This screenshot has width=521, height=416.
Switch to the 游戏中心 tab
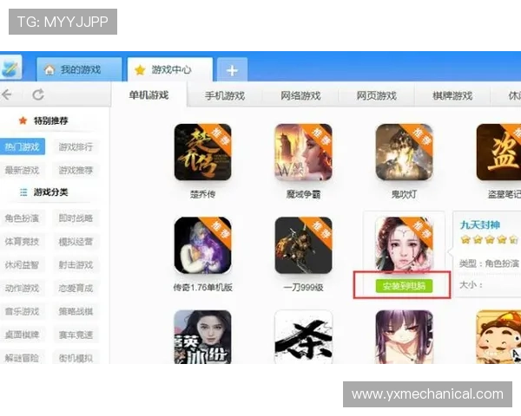[170, 69]
